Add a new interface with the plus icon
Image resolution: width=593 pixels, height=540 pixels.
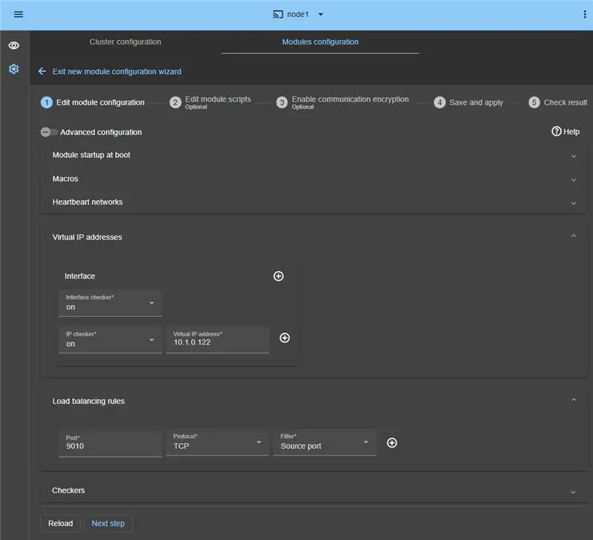[279, 276]
